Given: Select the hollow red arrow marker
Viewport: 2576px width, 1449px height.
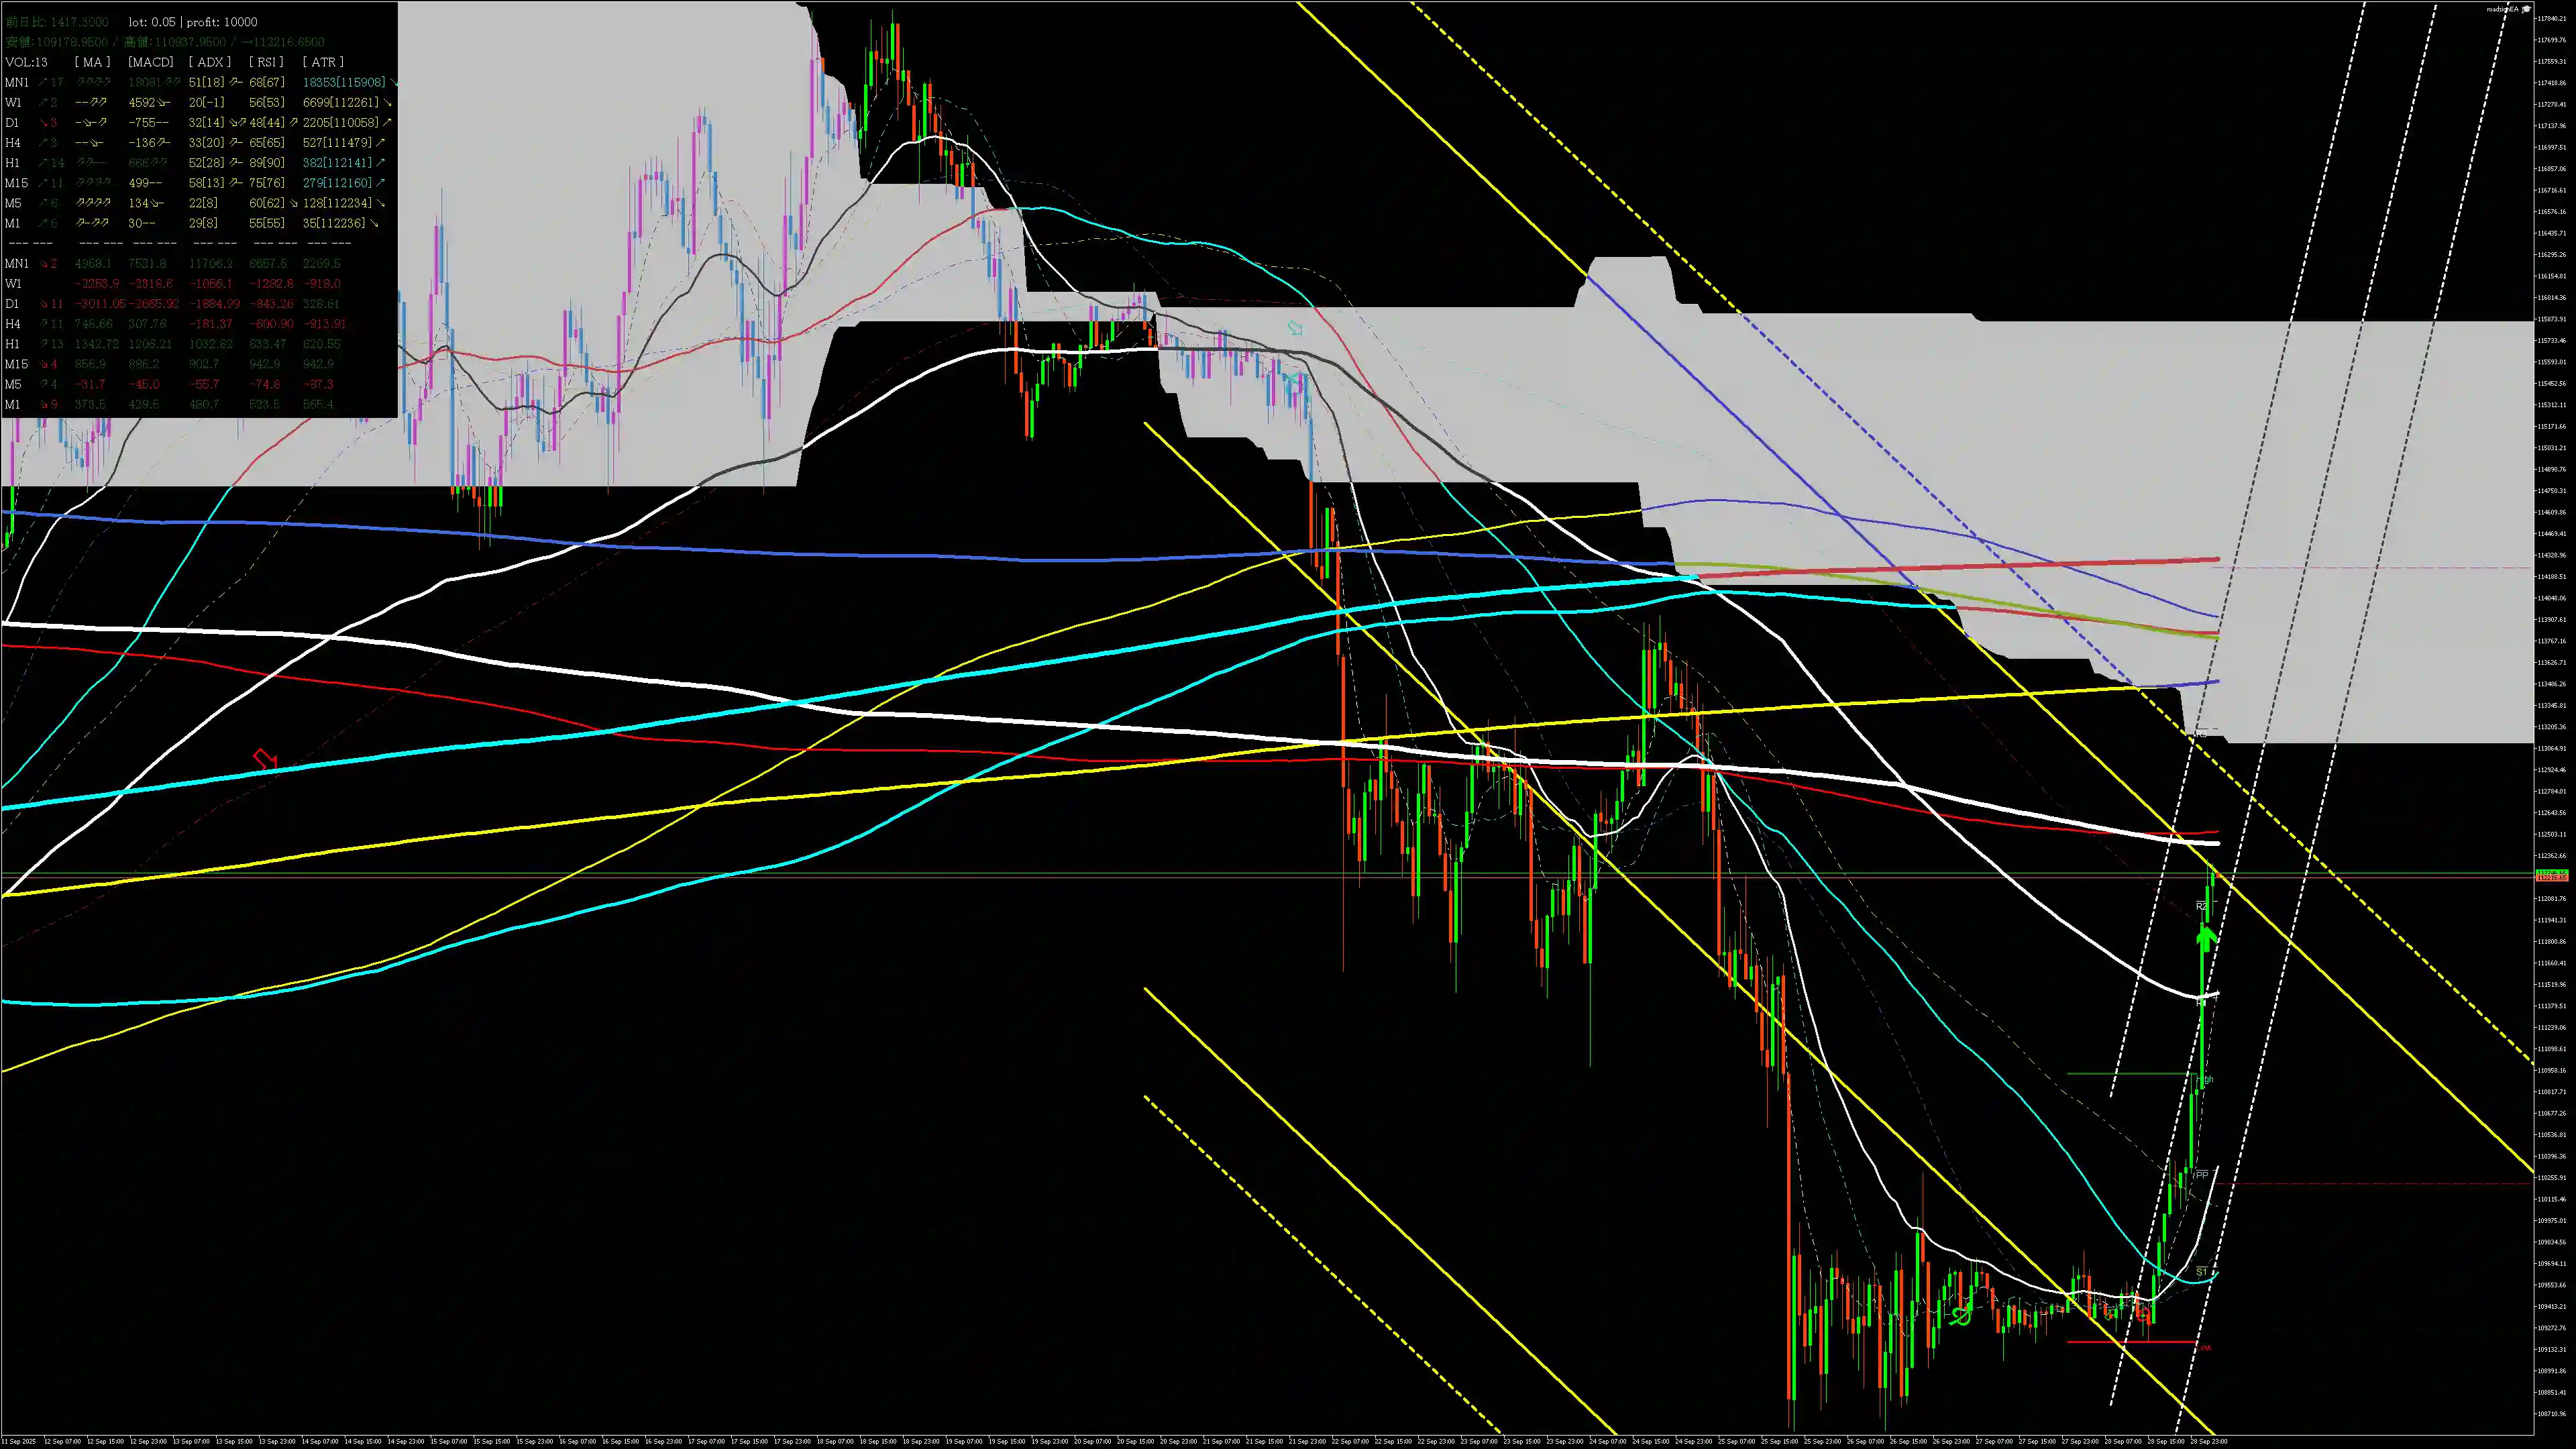Looking at the screenshot, I should (264, 760).
